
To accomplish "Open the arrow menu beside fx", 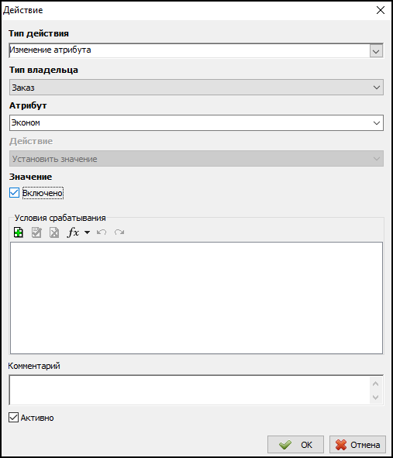I will click(x=87, y=232).
